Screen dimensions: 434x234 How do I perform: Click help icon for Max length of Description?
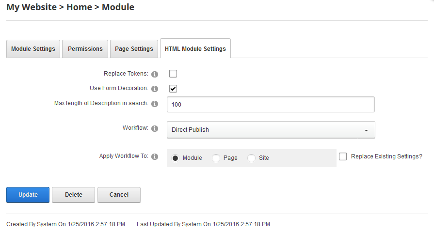click(x=155, y=104)
